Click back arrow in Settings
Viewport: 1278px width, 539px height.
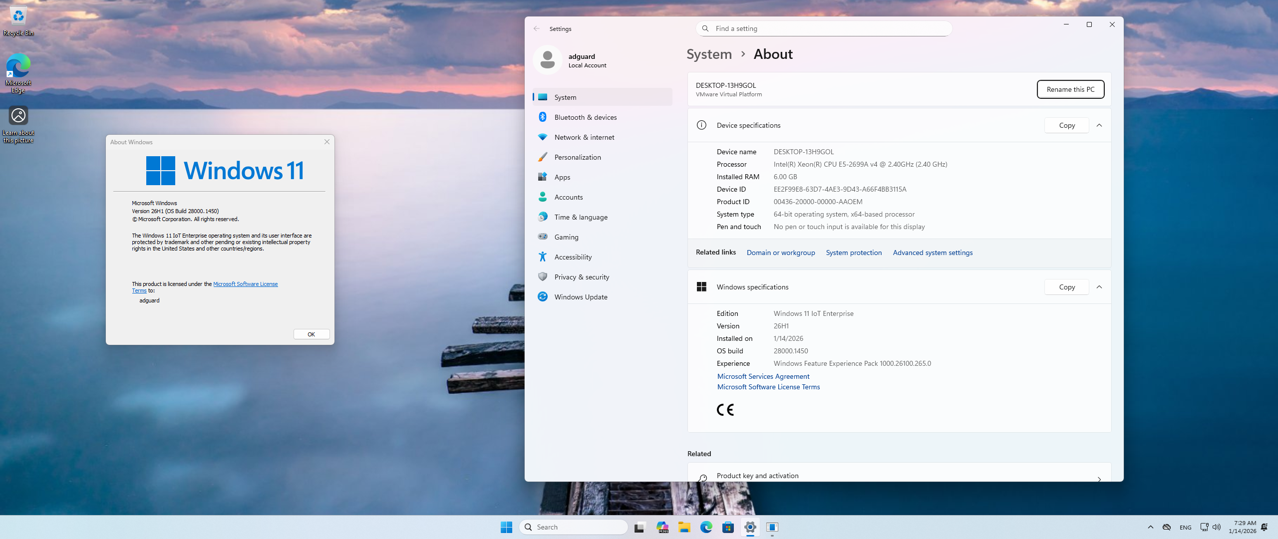tap(537, 29)
